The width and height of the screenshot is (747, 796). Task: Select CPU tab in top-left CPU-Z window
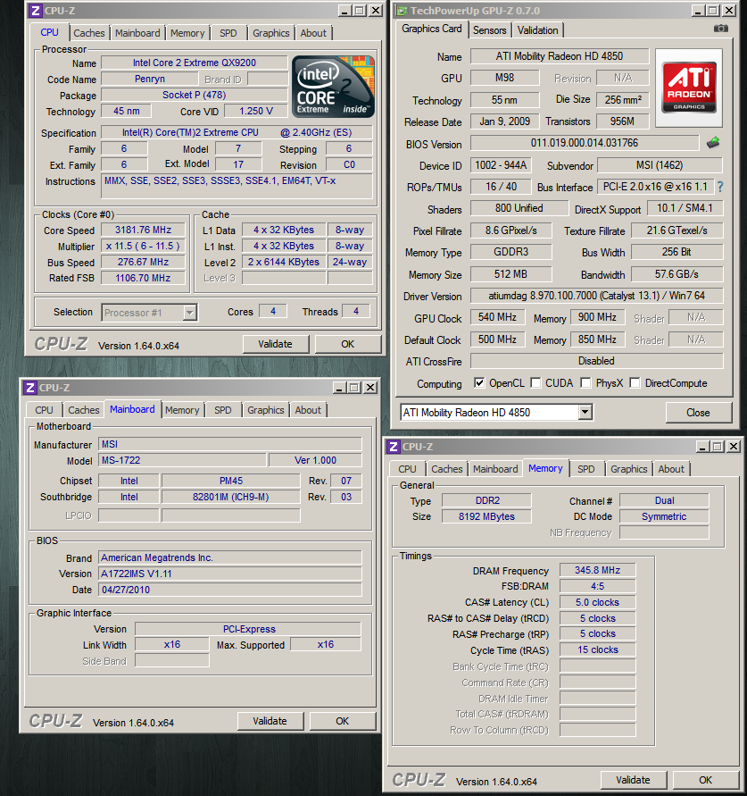coord(49,32)
